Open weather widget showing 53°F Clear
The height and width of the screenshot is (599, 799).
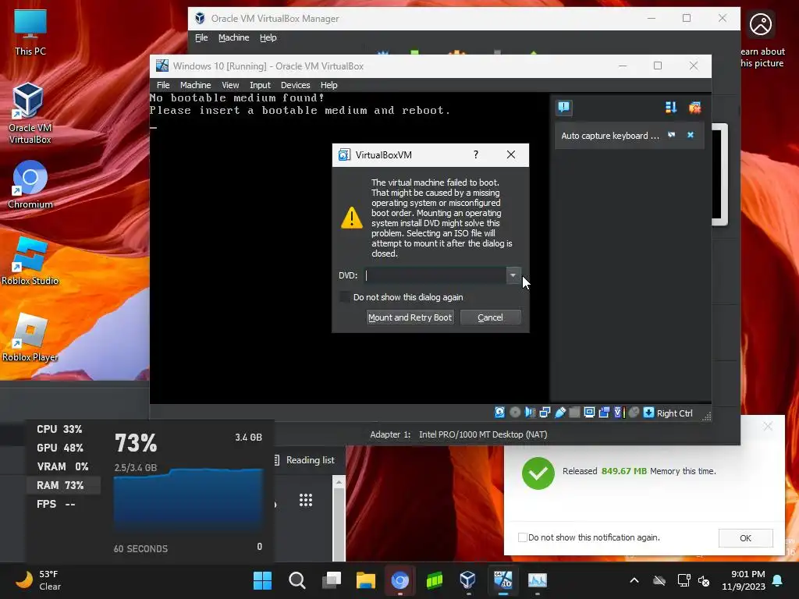tap(39, 580)
